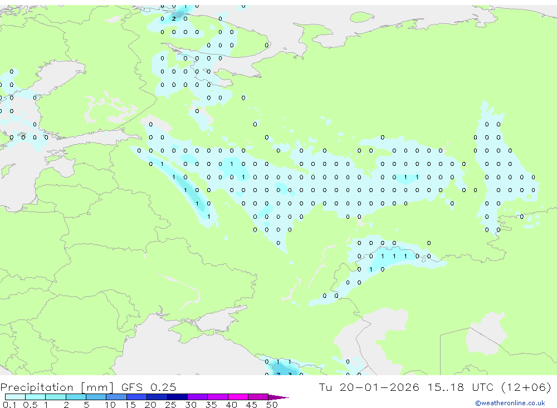This screenshot has width=557, height=408.
Task: Select the 5–10 mm legend color swatch
Action: (x=96, y=397)
